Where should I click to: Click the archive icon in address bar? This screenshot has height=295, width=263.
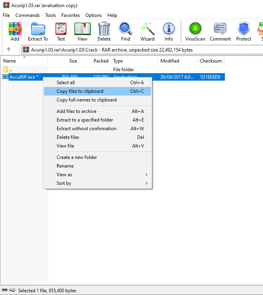pos(26,50)
